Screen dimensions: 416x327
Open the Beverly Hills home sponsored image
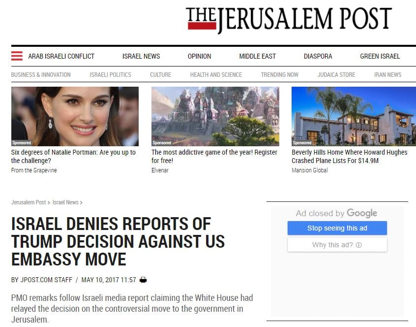(x=354, y=116)
